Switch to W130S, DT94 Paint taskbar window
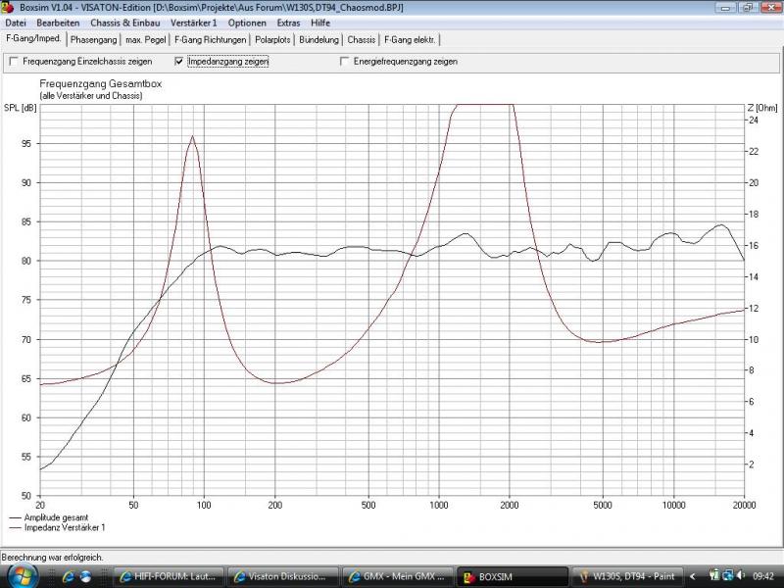This screenshot has width=784, height=588. coord(627,577)
